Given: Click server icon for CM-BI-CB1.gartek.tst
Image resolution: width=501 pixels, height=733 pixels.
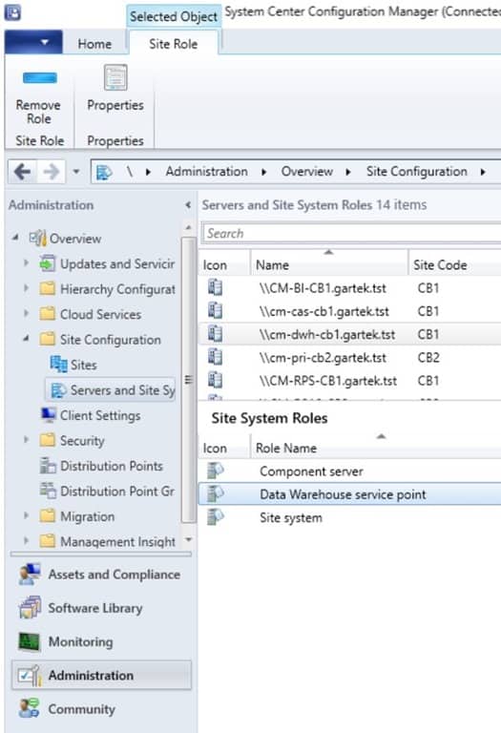Looking at the screenshot, I should 215,287.
